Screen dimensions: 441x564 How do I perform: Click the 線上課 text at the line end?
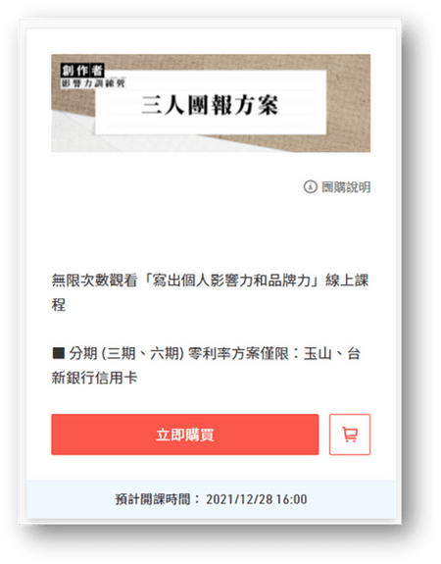tap(347, 281)
